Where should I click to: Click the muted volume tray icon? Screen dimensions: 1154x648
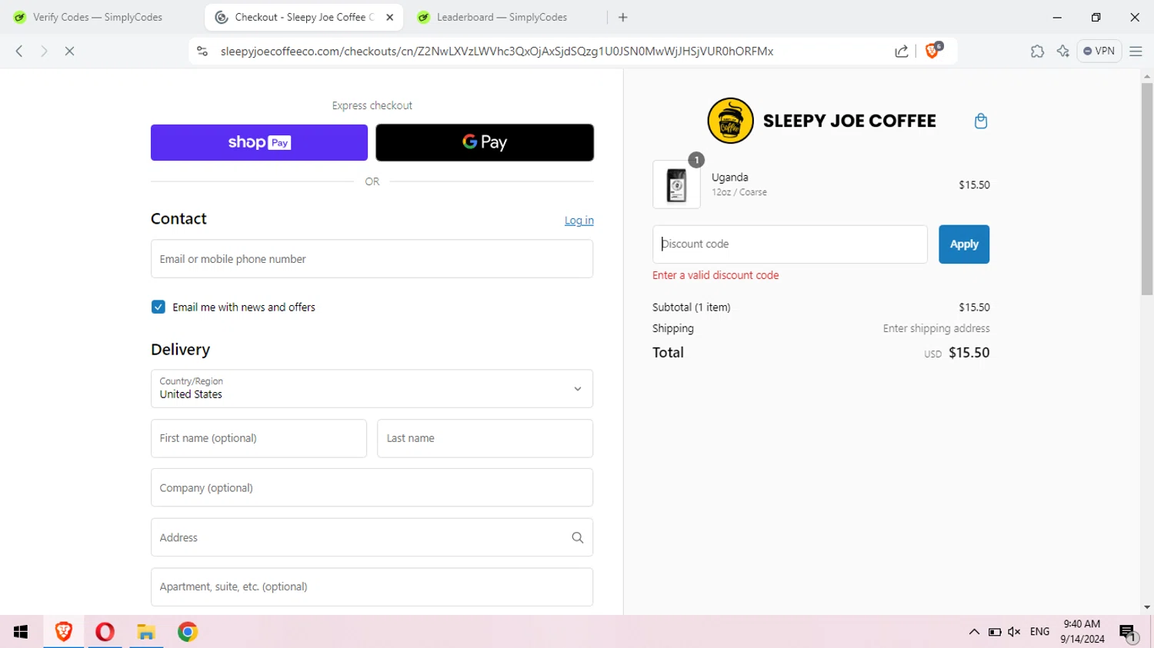tap(1014, 632)
